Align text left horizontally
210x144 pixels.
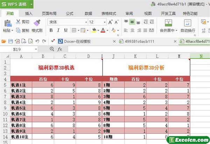(126, 30)
